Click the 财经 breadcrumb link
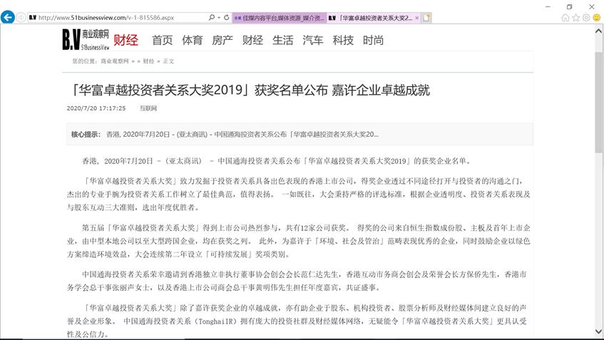The height and width of the screenshot is (340, 604). (148, 61)
